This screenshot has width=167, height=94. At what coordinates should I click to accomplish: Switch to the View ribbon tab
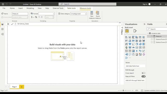coord(39,8)
